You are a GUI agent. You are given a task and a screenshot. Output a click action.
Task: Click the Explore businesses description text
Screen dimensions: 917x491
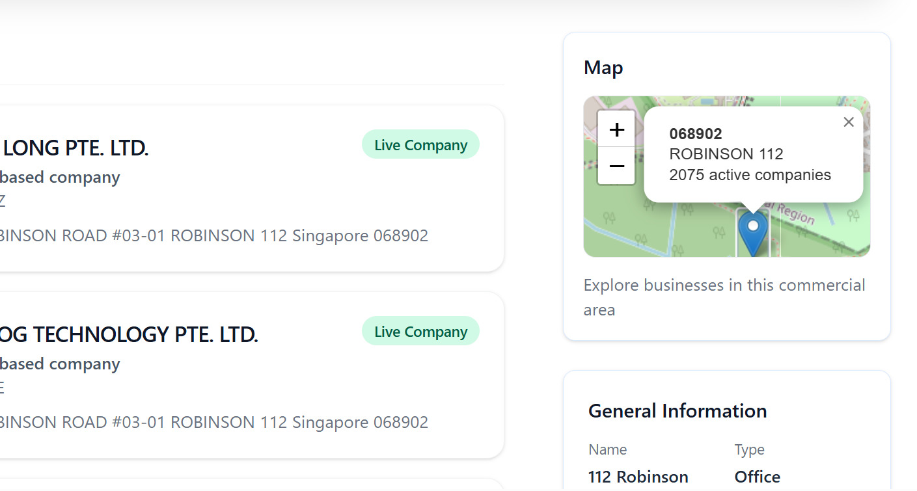click(x=724, y=297)
